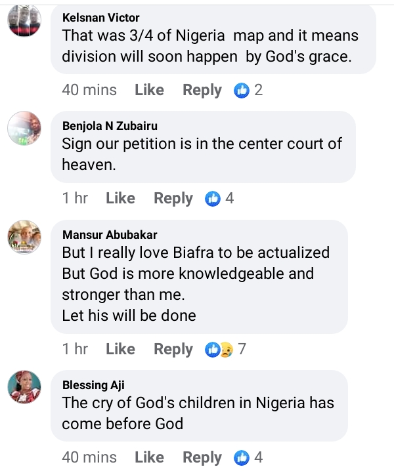Reply to Kelsnan Victor's comment

[x=202, y=90]
